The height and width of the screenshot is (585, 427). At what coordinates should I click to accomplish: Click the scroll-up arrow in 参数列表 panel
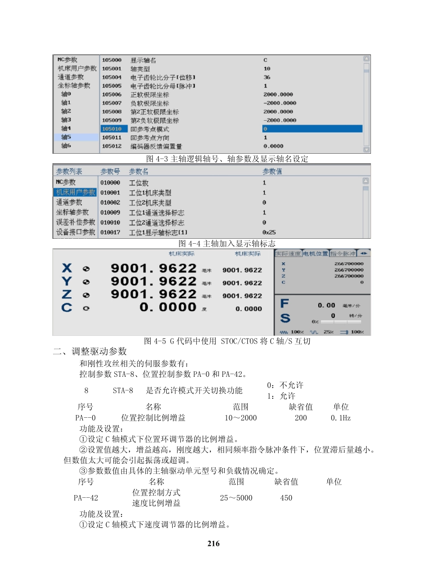(x=366, y=181)
